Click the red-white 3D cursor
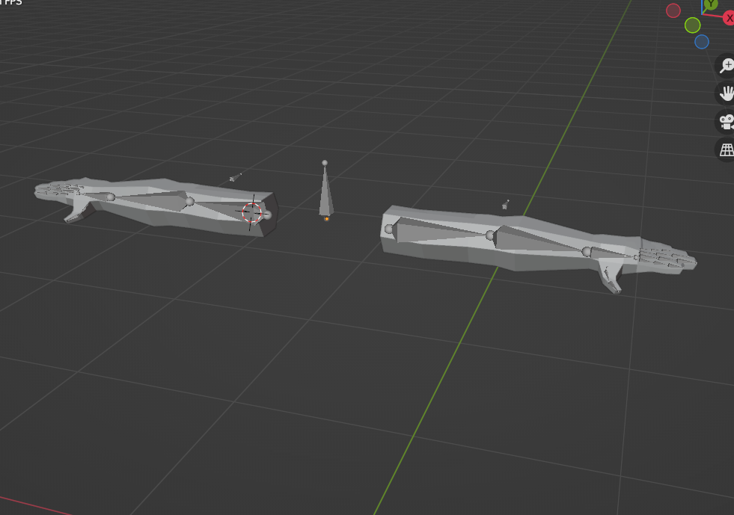734x515 pixels. coord(252,212)
